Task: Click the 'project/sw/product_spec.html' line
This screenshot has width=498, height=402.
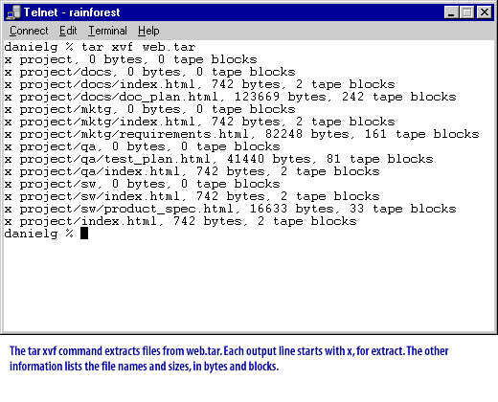Action: click(x=230, y=209)
